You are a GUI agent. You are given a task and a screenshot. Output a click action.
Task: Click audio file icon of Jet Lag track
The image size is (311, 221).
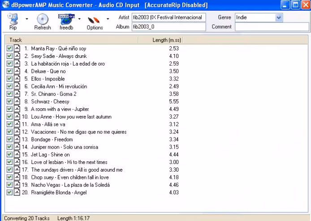(x=17, y=154)
